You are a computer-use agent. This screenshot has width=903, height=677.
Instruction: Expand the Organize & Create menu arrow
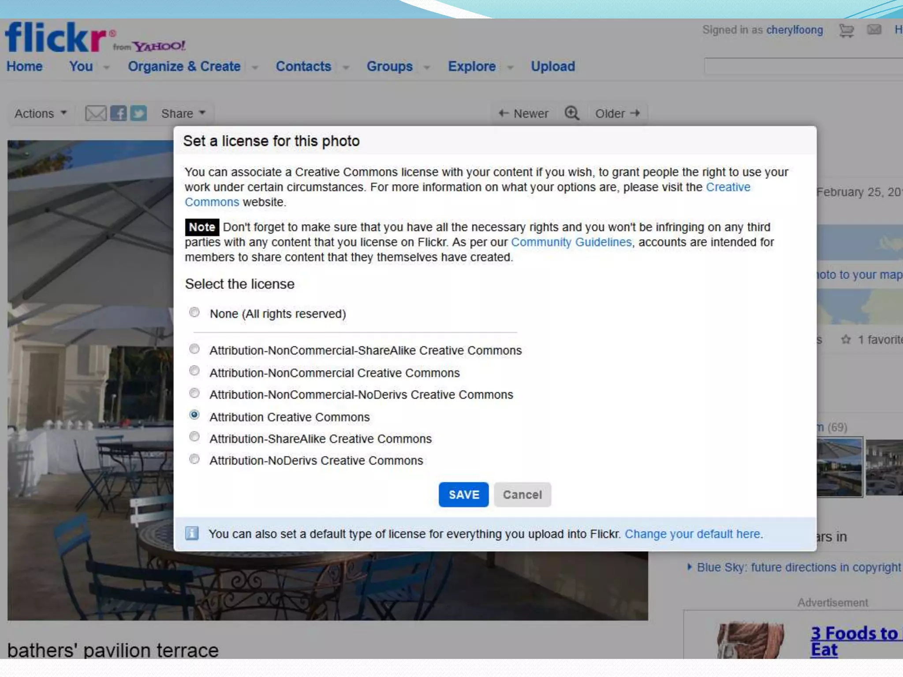pyautogui.click(x=255, y=67)
